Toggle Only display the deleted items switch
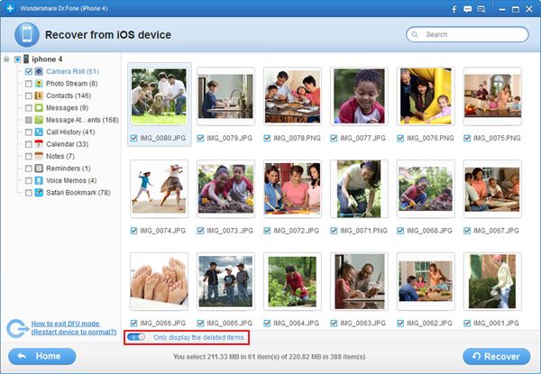The width and height of the screenshot is (541, 374). [136, 337]
